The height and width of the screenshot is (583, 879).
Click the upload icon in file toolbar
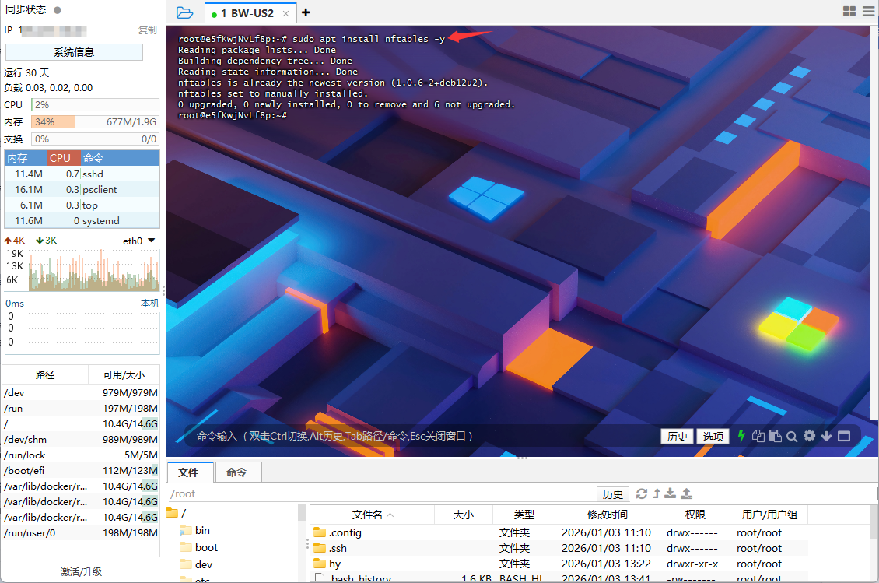pos(686,493)
